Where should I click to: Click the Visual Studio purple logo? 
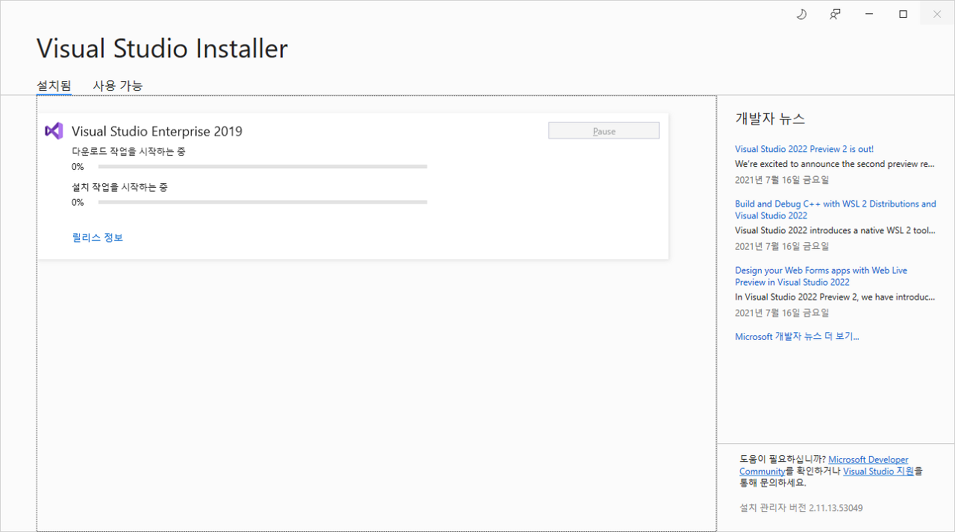tap(54, 131)
